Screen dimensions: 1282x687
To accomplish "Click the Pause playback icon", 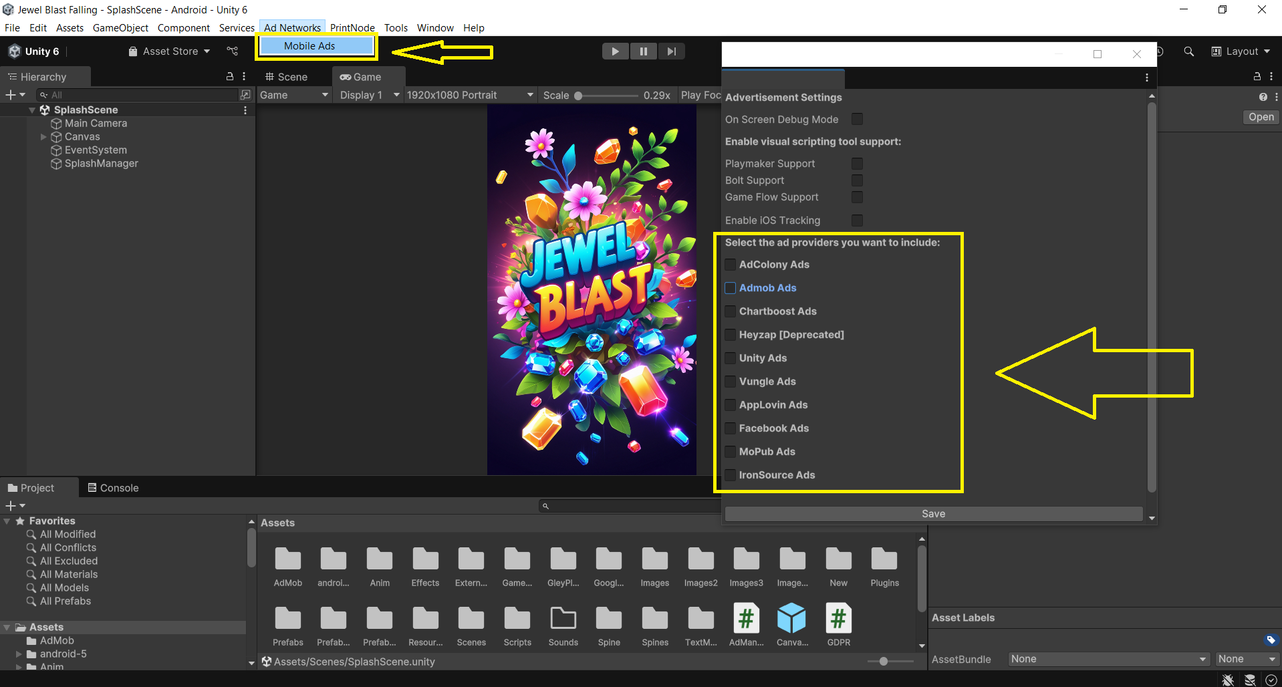I will pyautogui.click(x=643, y=51).
